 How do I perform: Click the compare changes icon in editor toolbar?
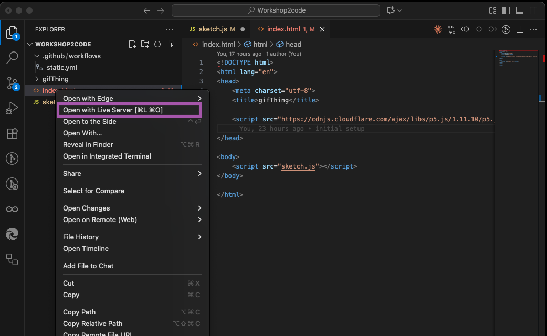(x=451, y=29)
